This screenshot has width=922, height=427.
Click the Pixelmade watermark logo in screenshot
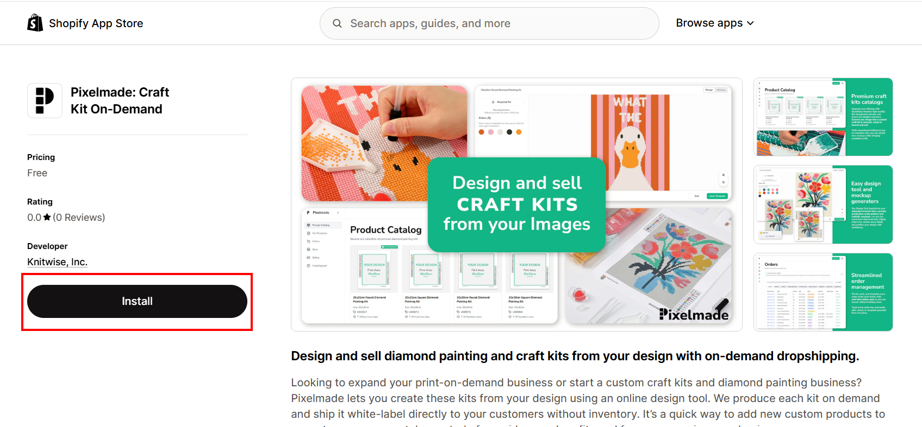[x=694, y=314]
